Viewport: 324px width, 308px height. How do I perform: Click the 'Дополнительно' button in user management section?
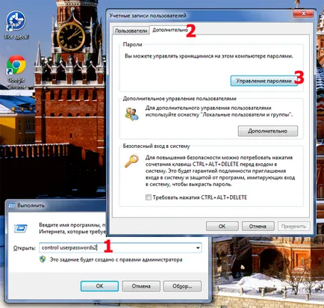(268, 131)
